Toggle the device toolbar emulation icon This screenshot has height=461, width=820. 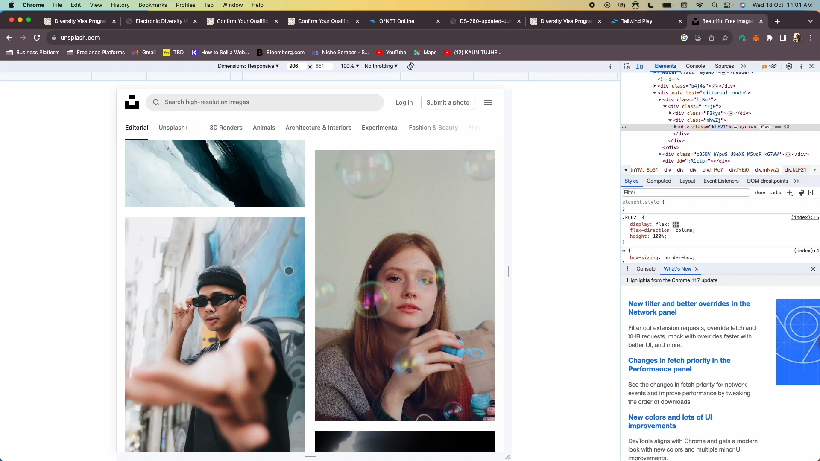tap(640, 66)
